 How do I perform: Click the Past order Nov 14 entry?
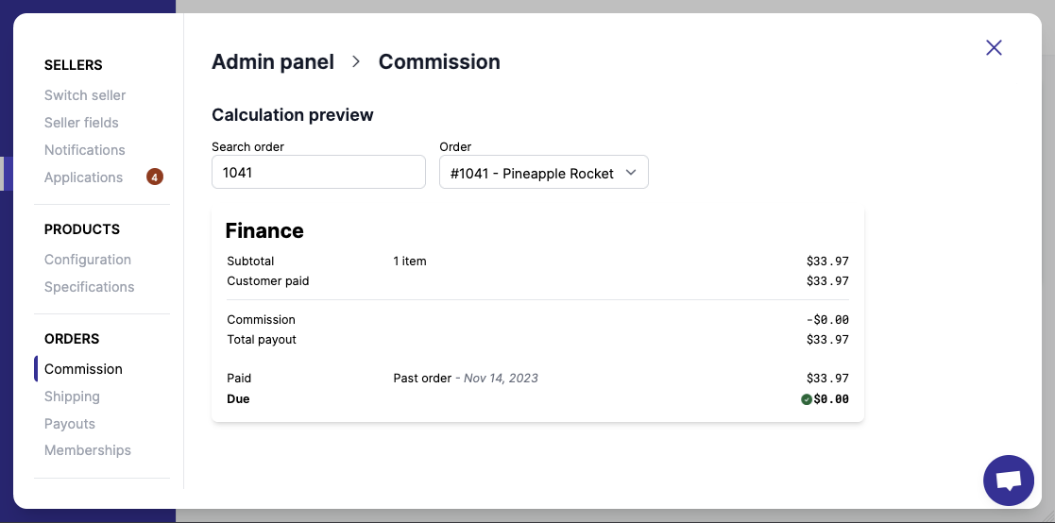[466, 379]
